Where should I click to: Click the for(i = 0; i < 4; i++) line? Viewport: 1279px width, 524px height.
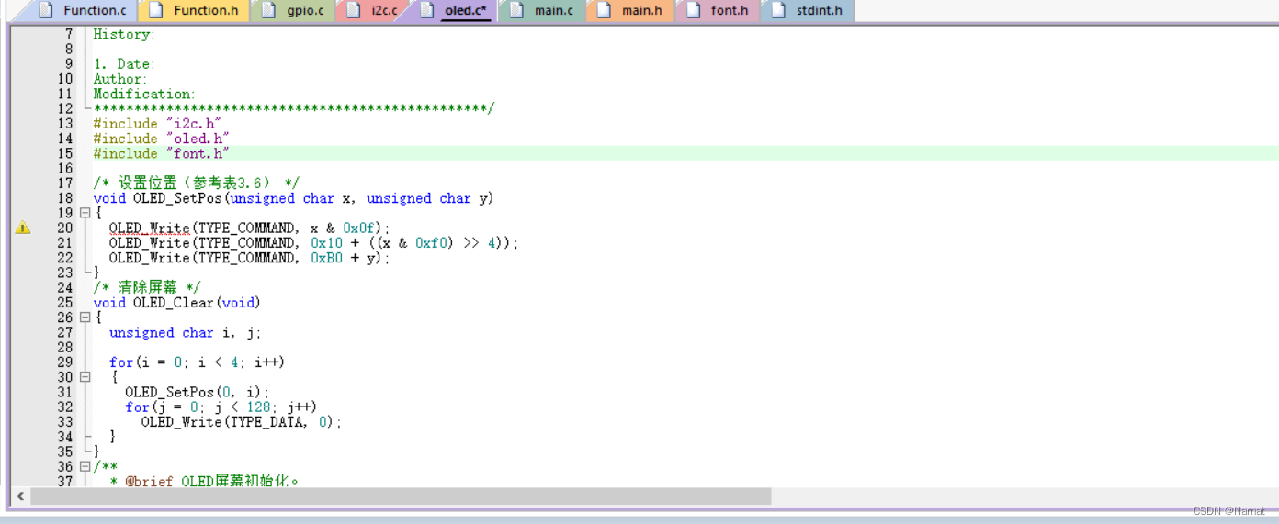pos(198,362)
